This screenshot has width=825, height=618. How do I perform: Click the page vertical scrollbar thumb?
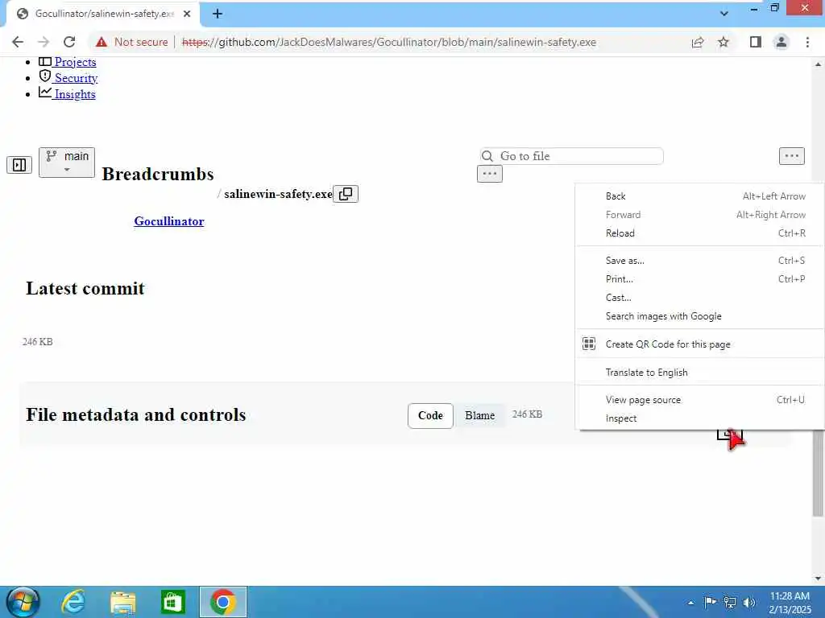819,473
